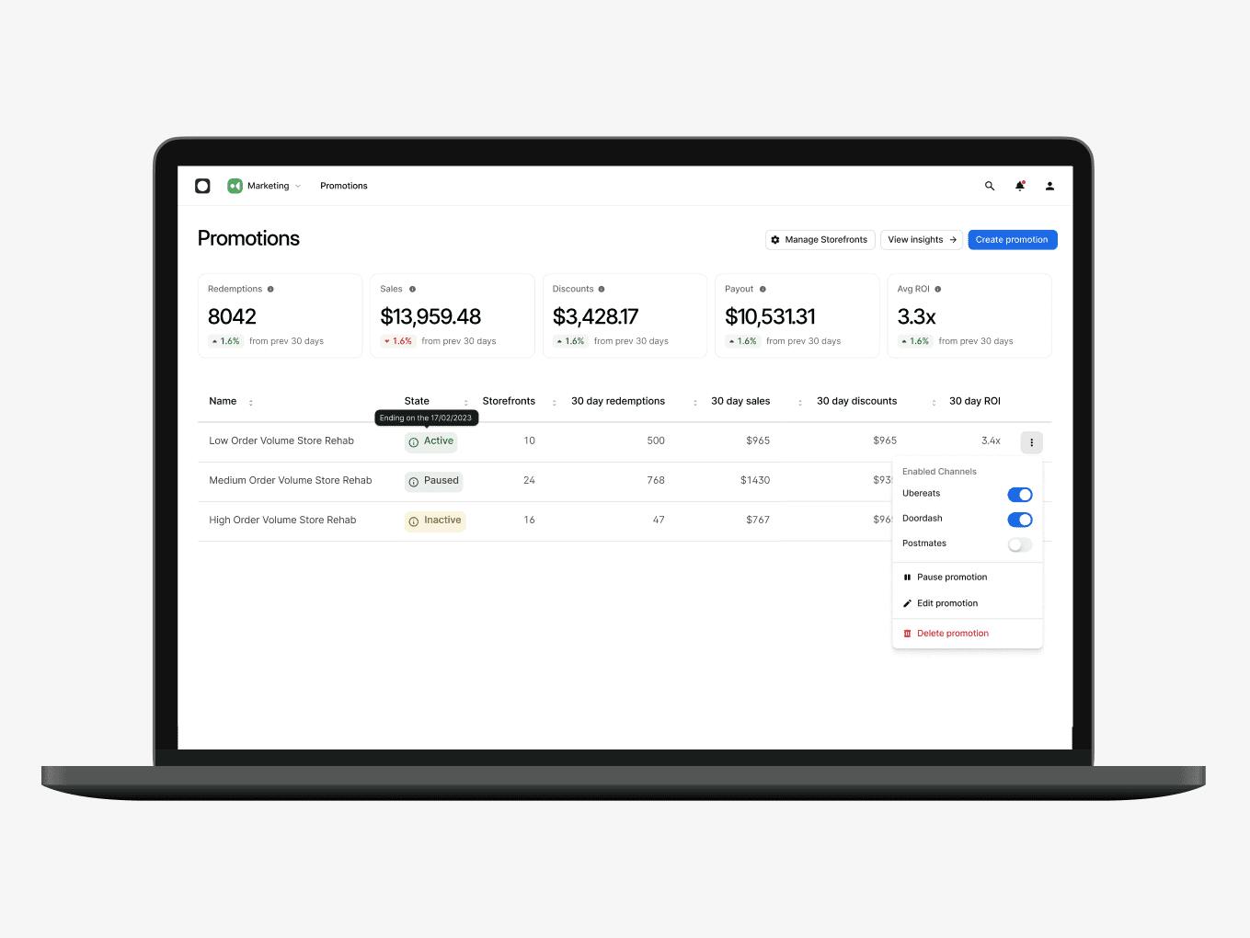Select Delete promotion menu item
The width and height of the screenshot is (1250, 938).
click(967, 634)
